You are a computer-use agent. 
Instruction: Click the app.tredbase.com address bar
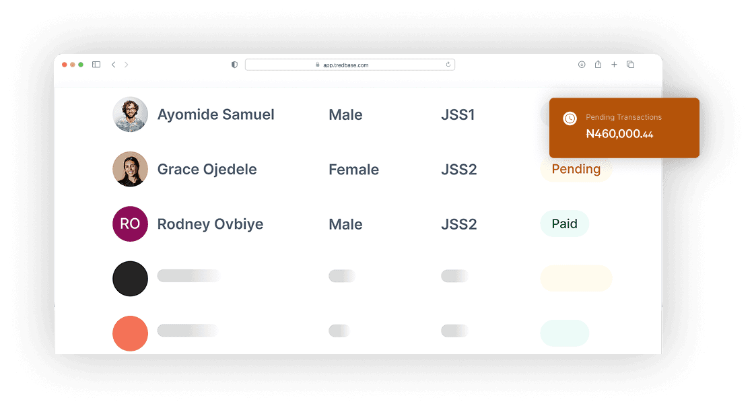tap(350, 65)
